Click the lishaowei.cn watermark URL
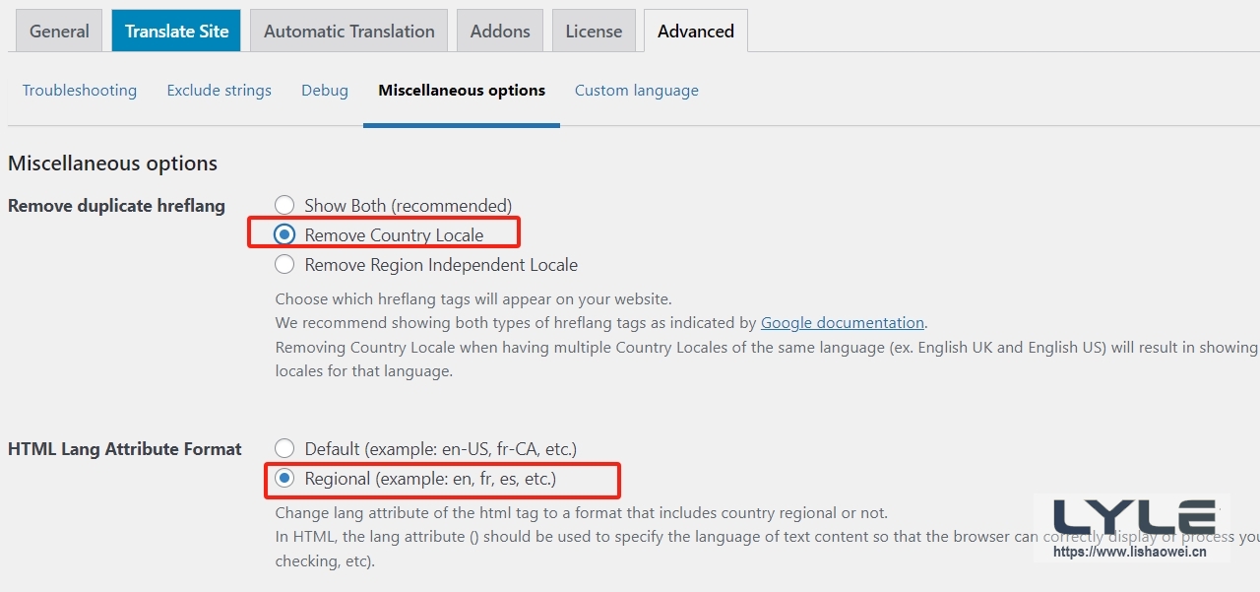The width and height of the screenshot is (1260, 592). pos(1130,553)
